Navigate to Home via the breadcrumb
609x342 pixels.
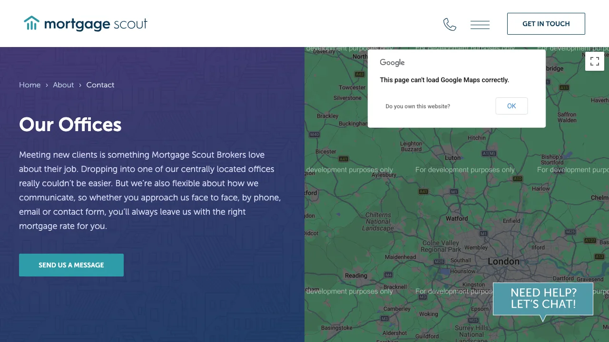29,85
